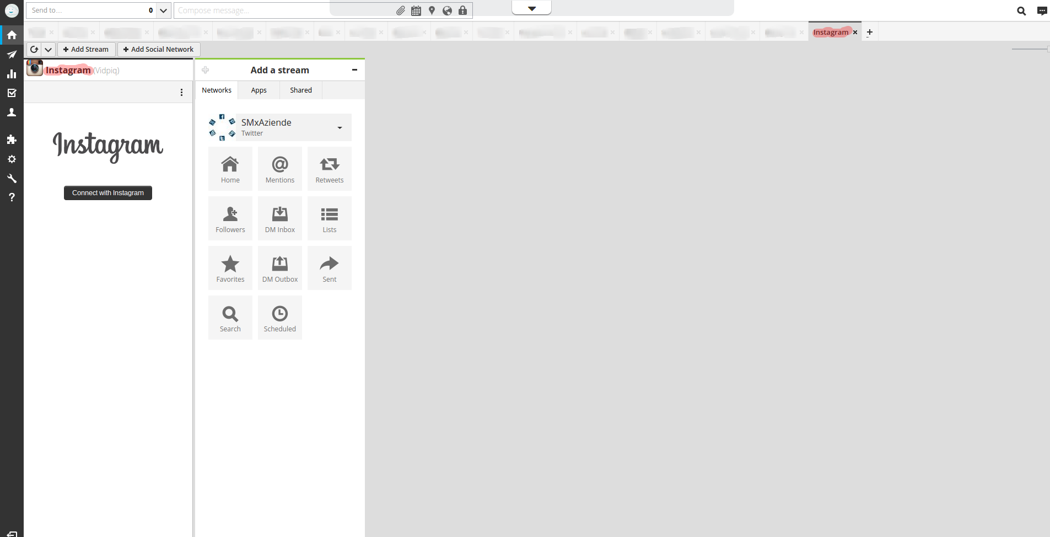Open the Scheduled clock stream

click(x=279, y=318)
